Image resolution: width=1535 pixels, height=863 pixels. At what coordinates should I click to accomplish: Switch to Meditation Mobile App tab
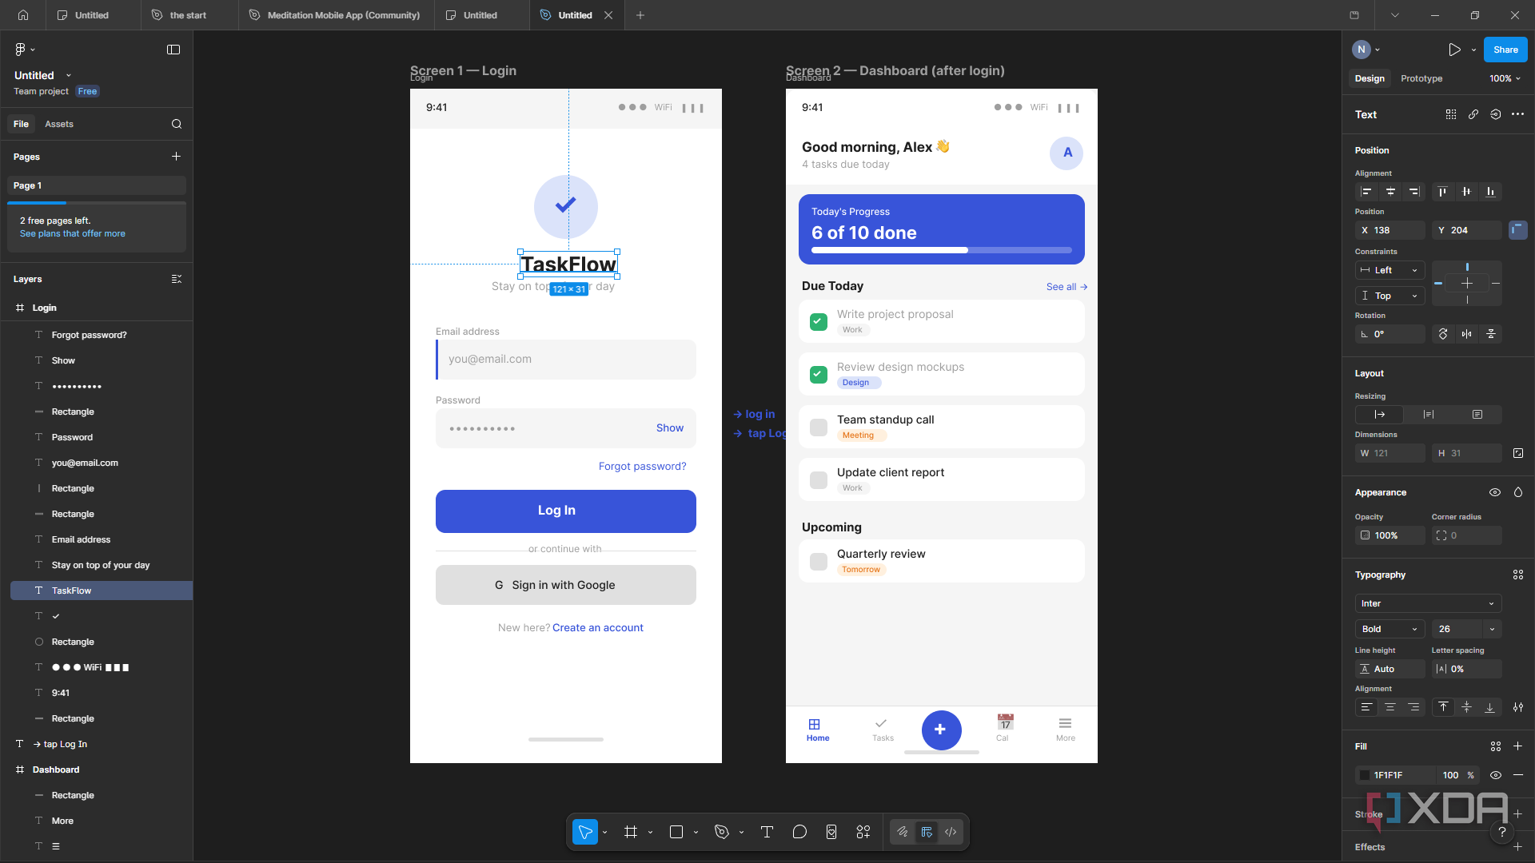pyautogui.click(x=335, y=15)
